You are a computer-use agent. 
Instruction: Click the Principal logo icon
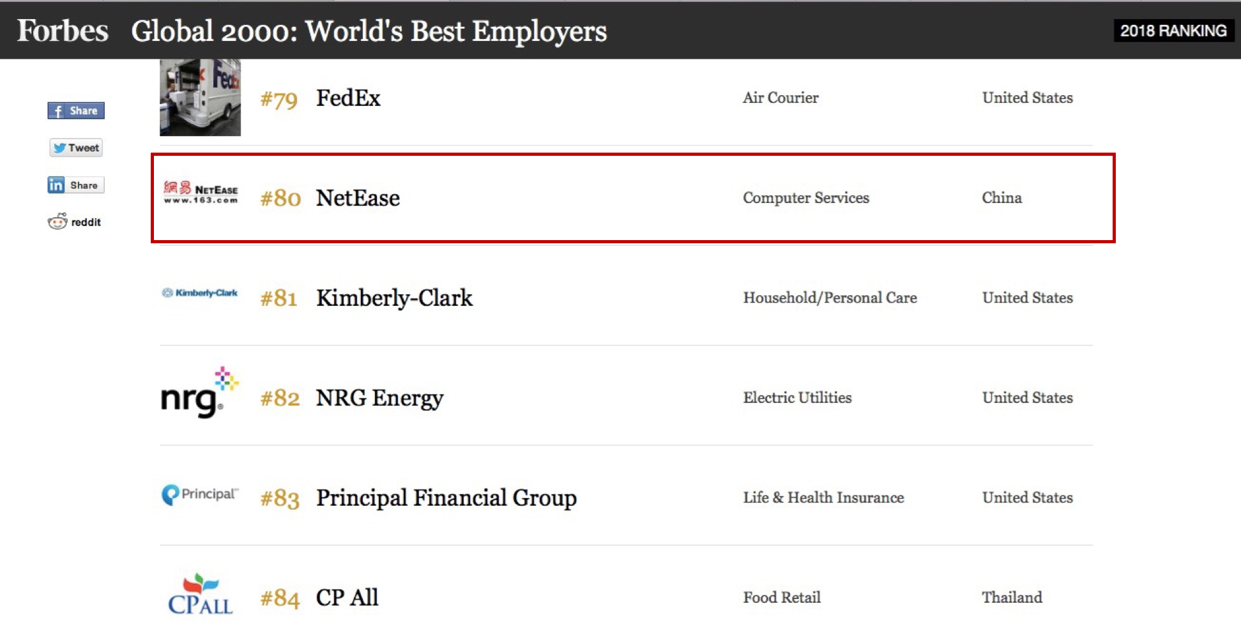pos(199,495)
